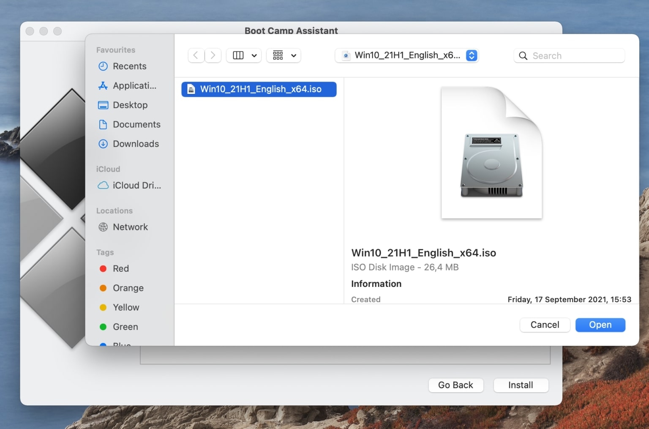Click the Information heading
This screenshot has width=649, height=429.
pyautogui.click(x=376, y=284)
